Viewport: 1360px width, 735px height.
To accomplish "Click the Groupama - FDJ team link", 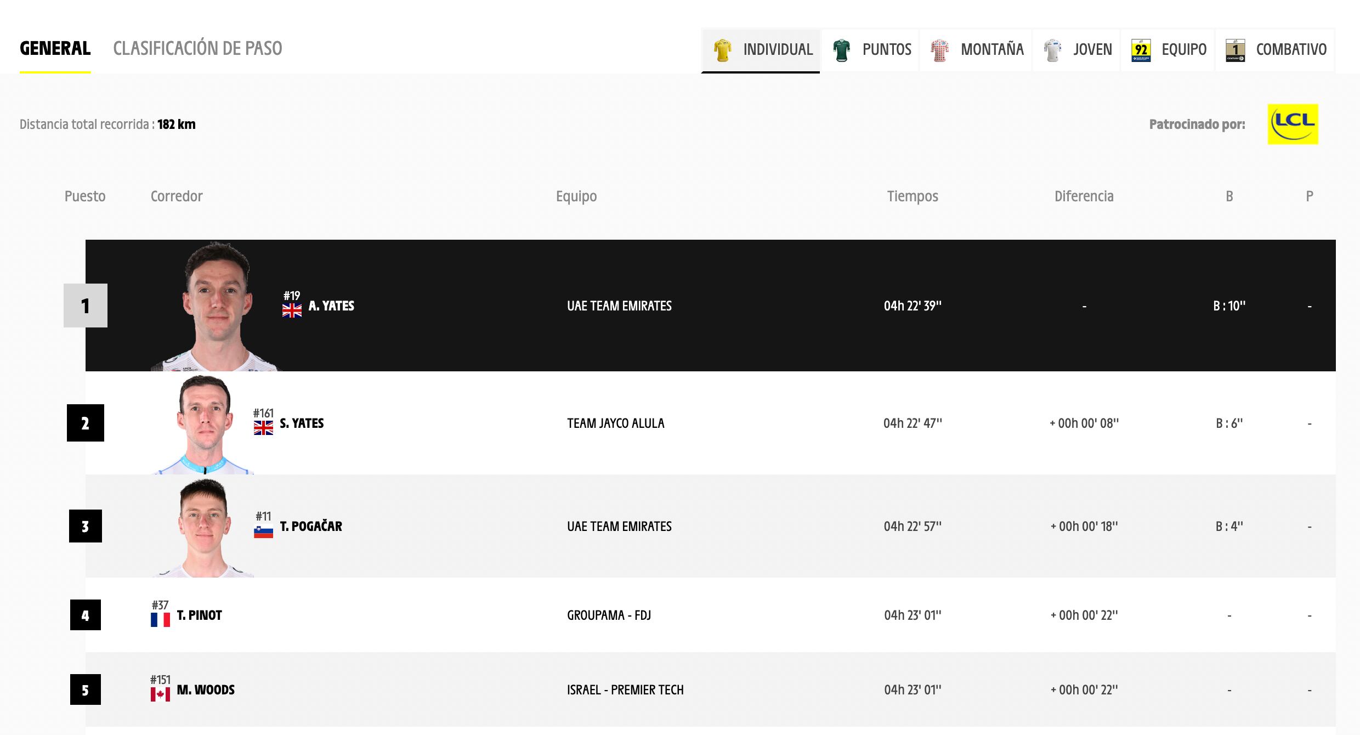I will pos(609,615).
